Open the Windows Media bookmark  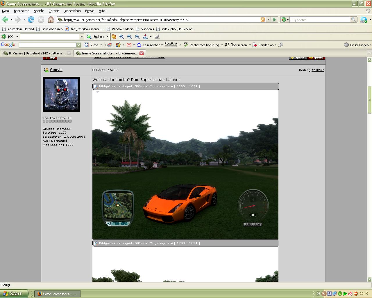(120, 29)
